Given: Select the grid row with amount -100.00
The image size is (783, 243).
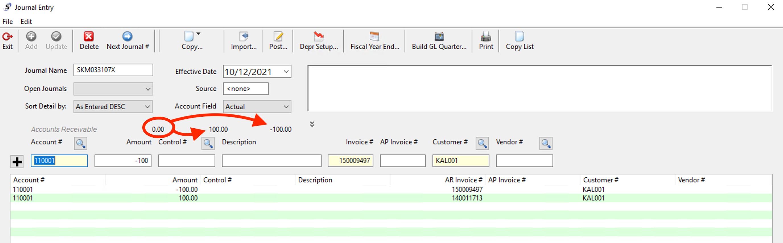Looking at the screenshot, I should [x=391, y=190].
